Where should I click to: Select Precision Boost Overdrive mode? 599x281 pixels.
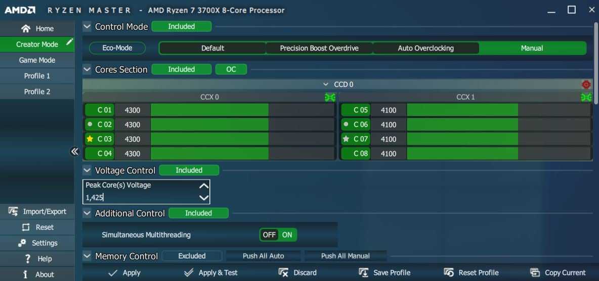pyautogui.click(x=319, y=48)
